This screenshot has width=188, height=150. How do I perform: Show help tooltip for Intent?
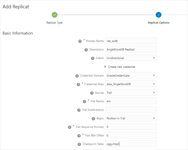click(93, 59)
